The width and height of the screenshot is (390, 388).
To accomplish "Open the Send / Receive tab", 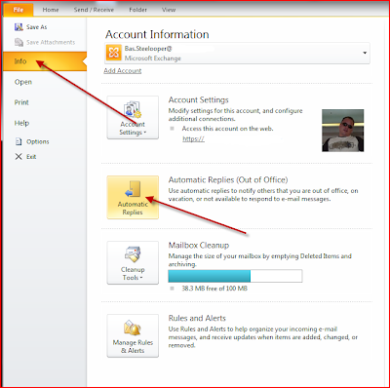I will [94, 10].
